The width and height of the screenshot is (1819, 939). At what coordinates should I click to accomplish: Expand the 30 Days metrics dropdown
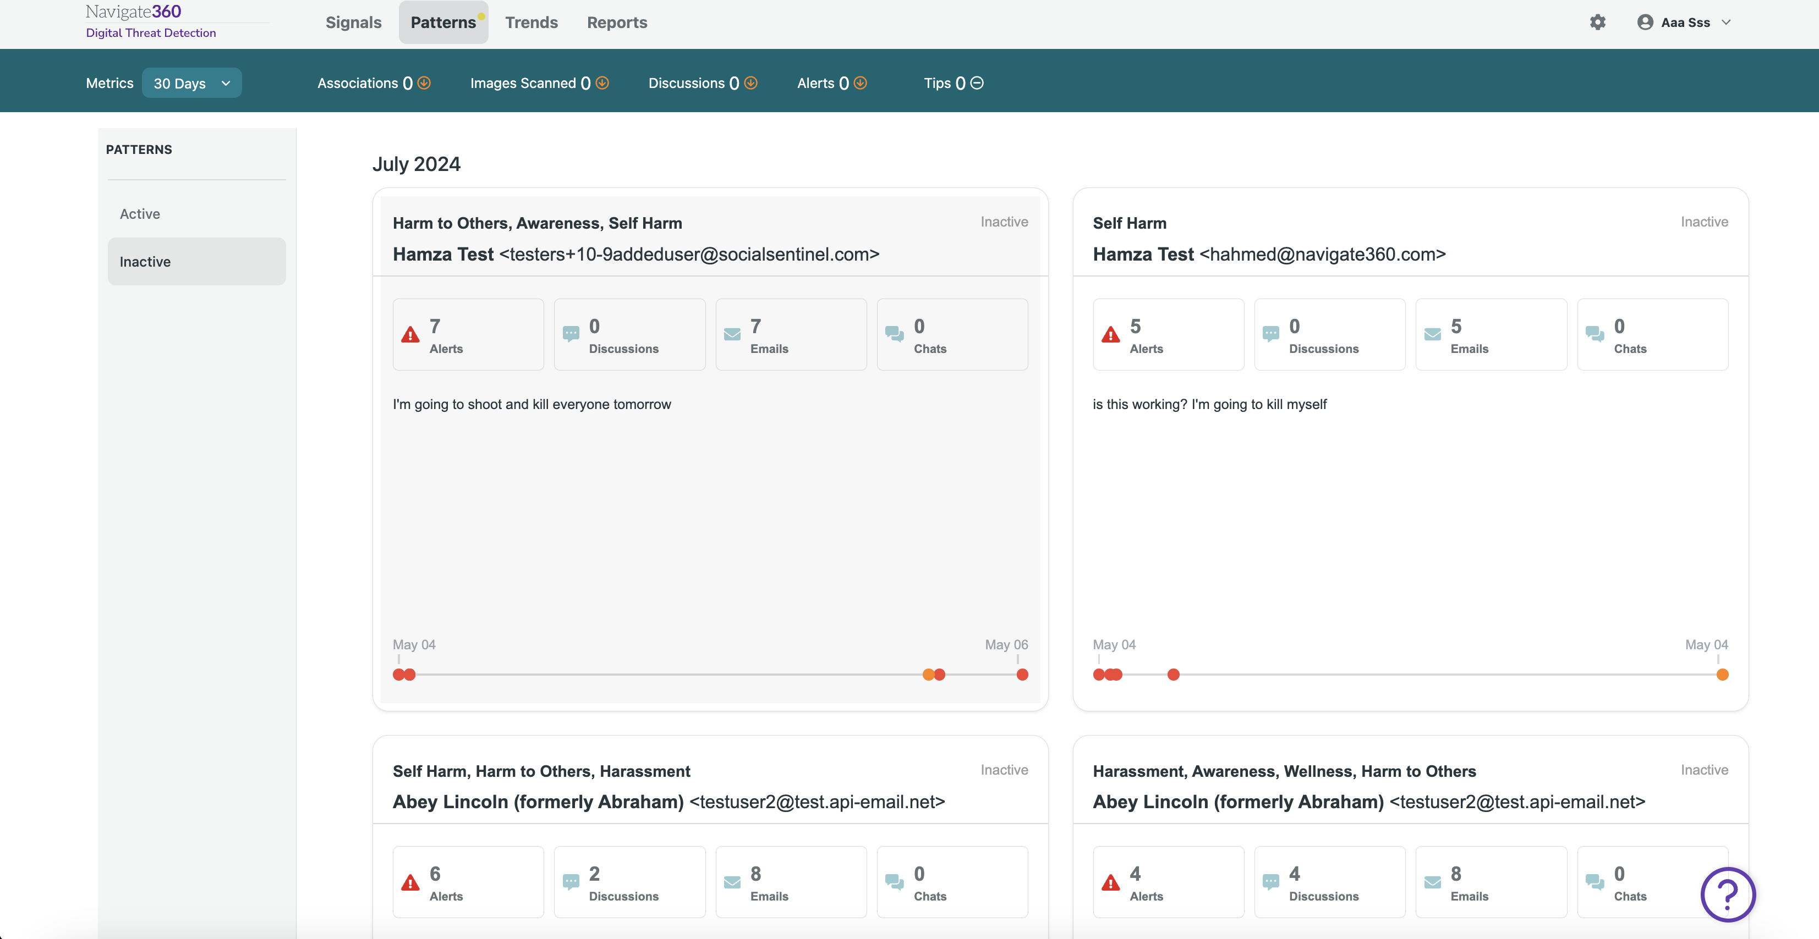tap(191, 83)
